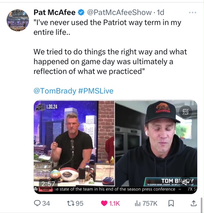Open the #PMSLive hashtag

click(x=96, y=91)
